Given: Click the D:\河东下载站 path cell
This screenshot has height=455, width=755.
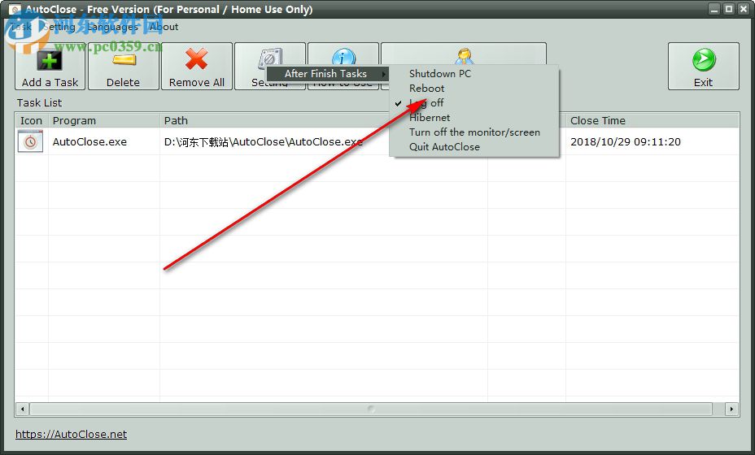Looking at the screenshot, I should coord(263,142).
